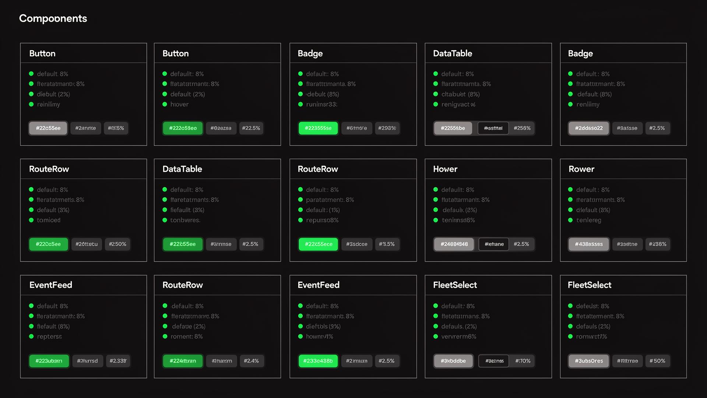The image size is (707, 398).
Task: Select the 'tonbveres.' row
Action: (x=182, y=220)
